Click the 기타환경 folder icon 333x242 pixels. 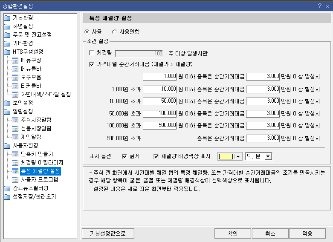(7, 43)
